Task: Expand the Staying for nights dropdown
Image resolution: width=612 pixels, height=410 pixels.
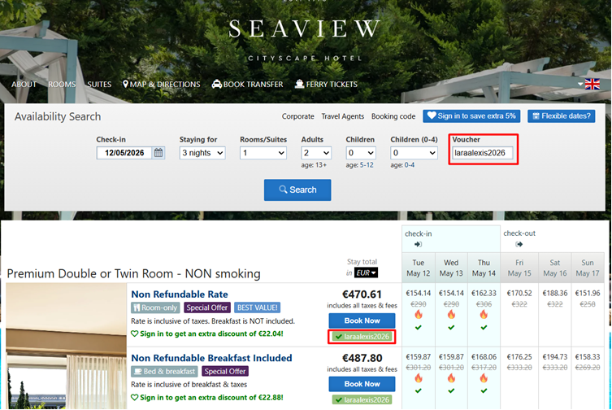Action: [200, 153]
